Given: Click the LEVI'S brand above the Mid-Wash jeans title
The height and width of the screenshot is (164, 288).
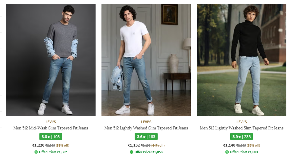Looking at the screenshot, I should pos(51,122).
